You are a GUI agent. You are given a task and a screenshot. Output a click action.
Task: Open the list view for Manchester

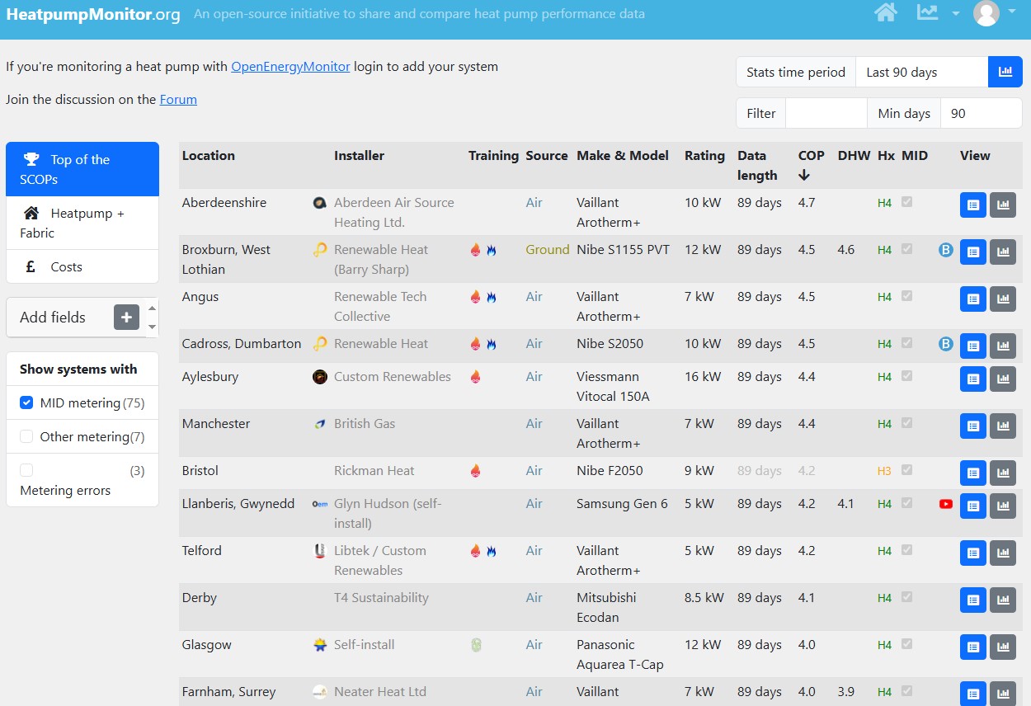point(973,426)
